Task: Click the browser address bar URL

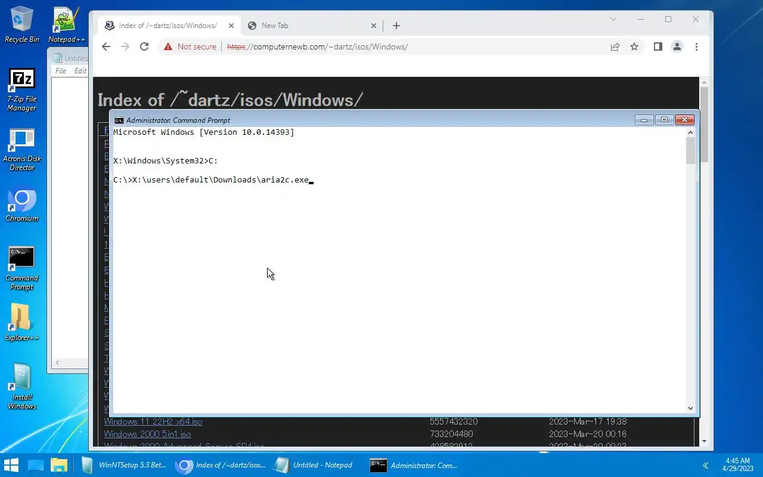Action: point(317,47)
